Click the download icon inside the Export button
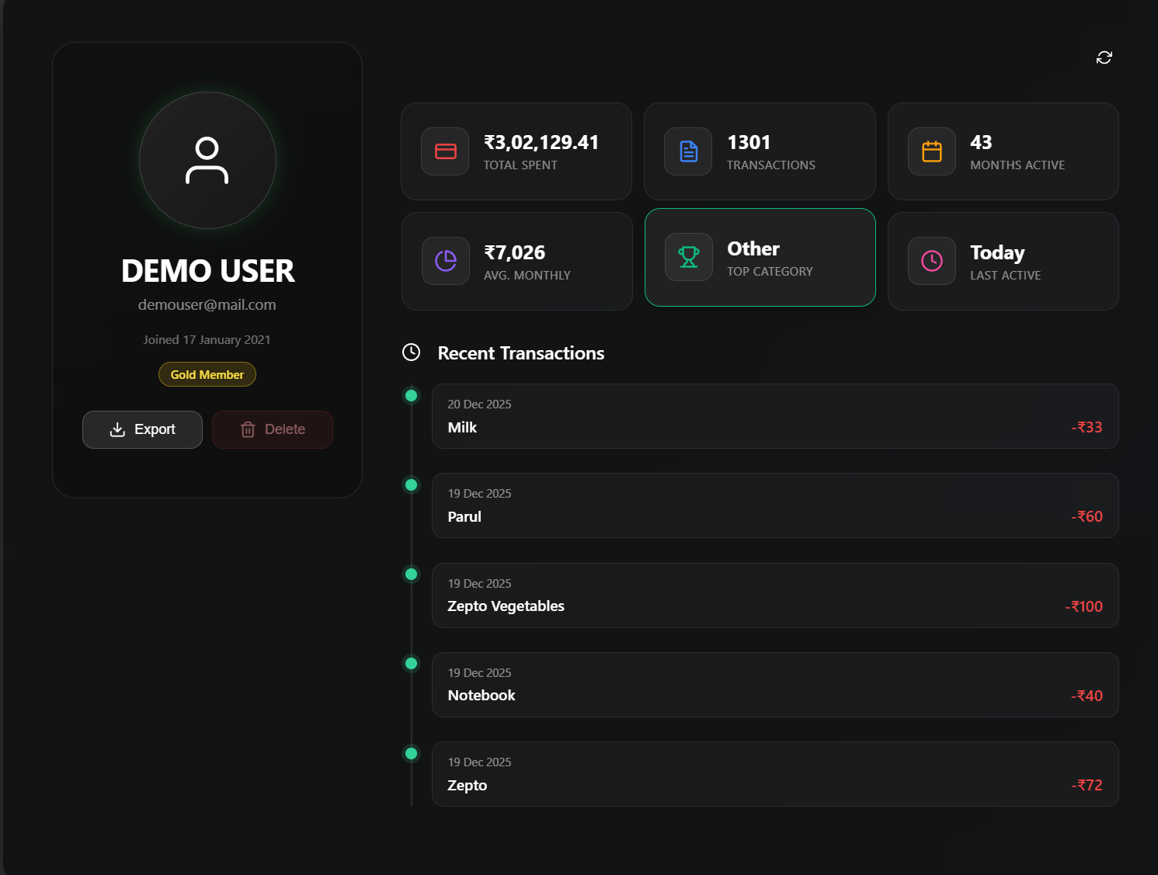Screen dimensions: 1158x875 click(x=118, y=429)
